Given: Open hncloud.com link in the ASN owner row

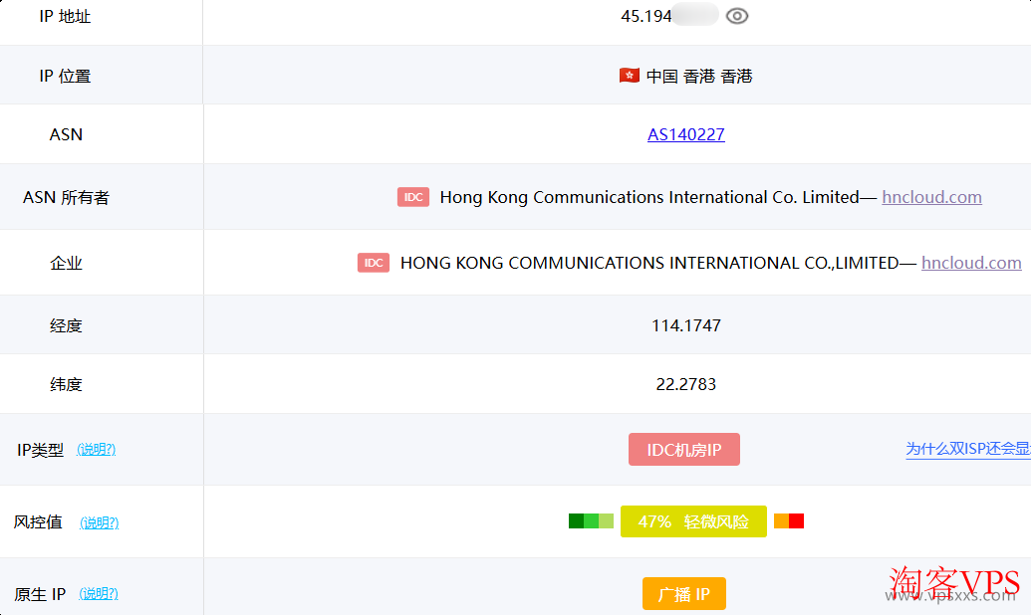Looking at the screenshot, I should [x=931, y=197].
